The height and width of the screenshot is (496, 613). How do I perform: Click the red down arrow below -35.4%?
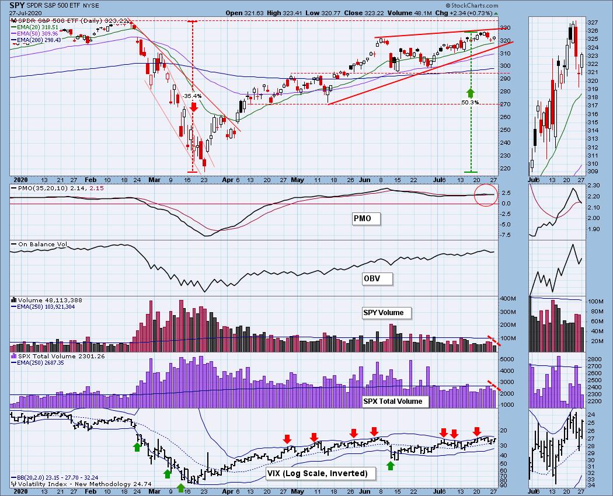(194, 107)
